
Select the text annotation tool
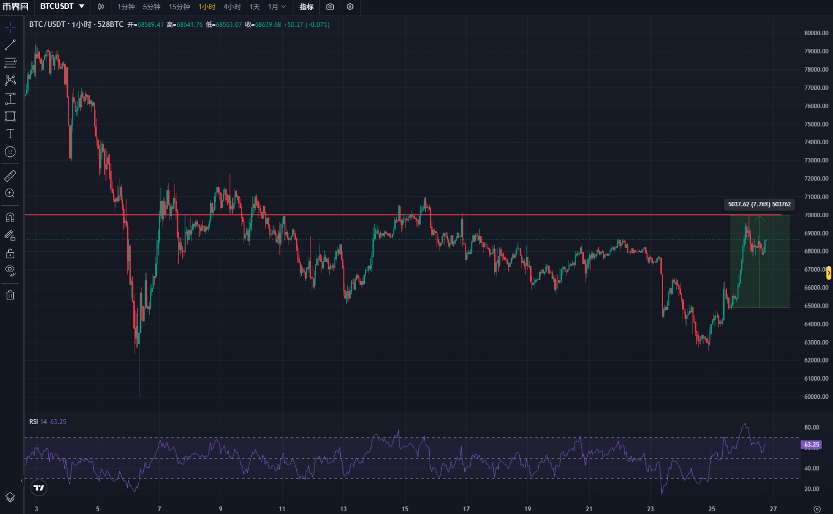pos(10,134)
